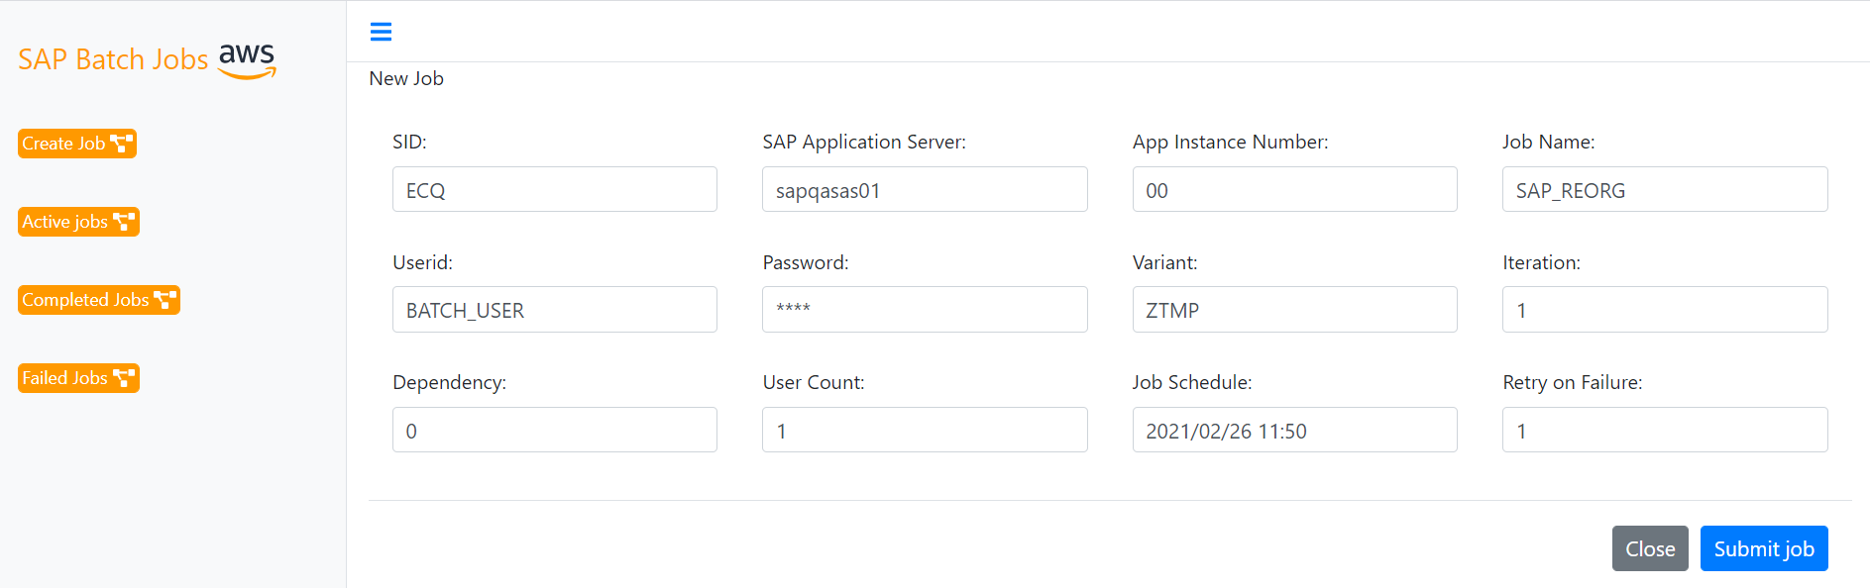
Task: Click the App Instance Number: label
Action: 1230,142
